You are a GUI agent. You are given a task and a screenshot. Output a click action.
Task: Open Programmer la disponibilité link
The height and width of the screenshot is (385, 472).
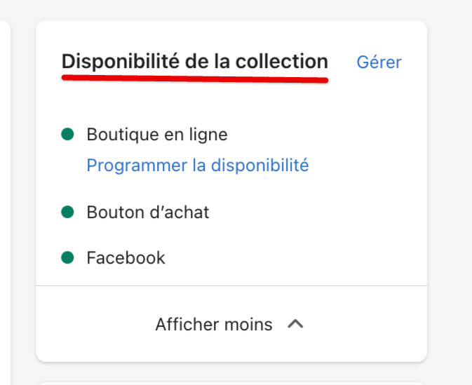coord(197,166)
